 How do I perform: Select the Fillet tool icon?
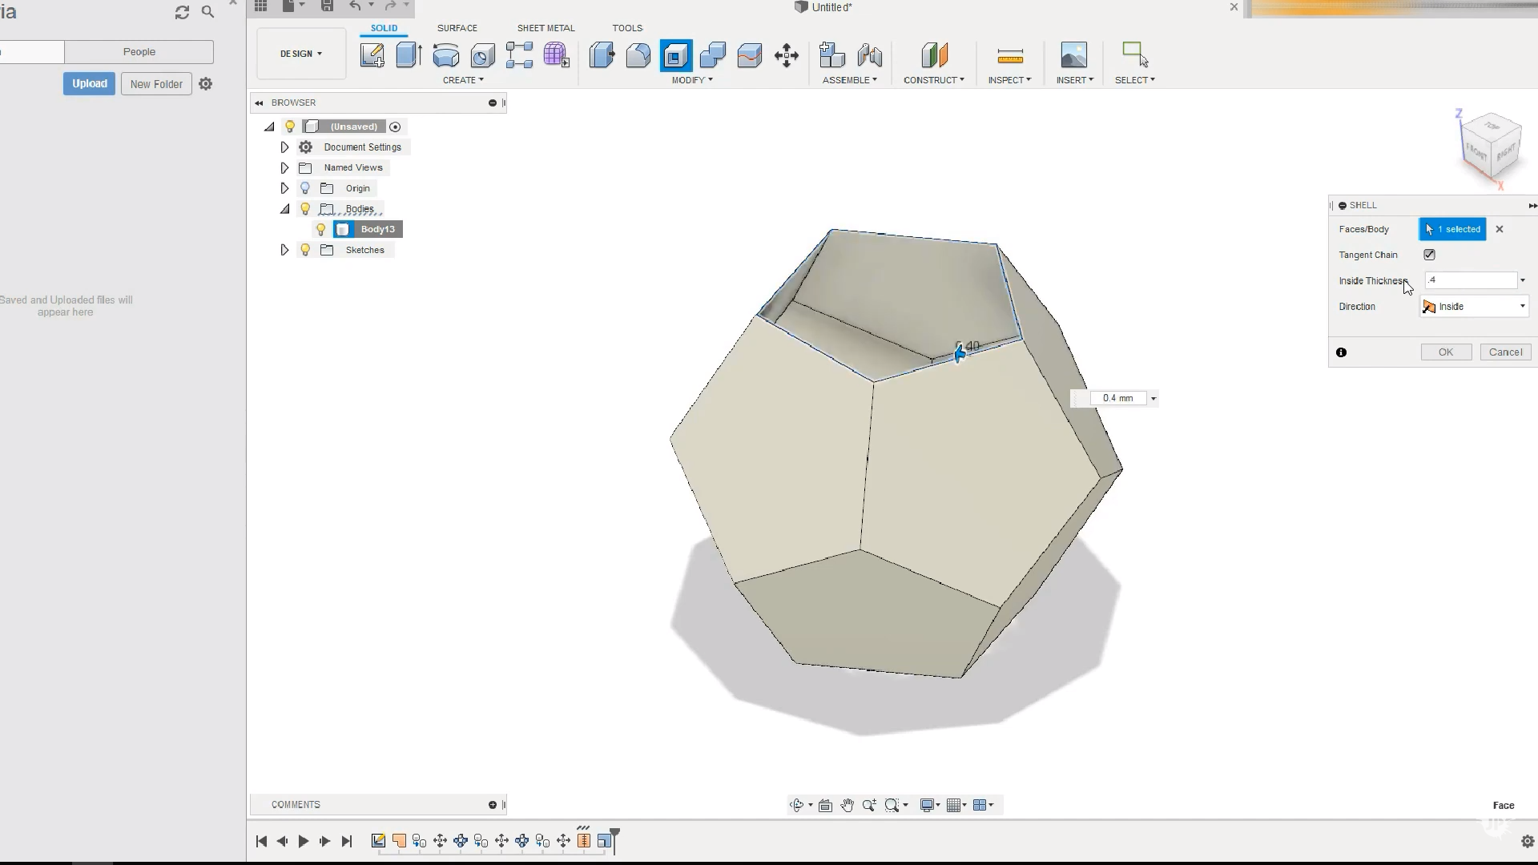pyautogui.click(x=638, y=55)
